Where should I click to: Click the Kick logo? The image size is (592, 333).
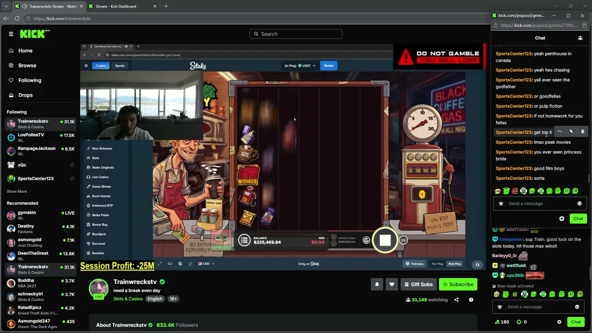35,34
